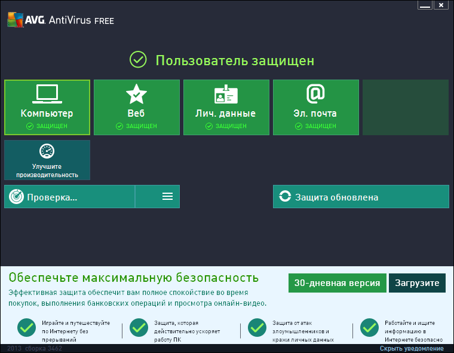Open the Эл. почта tile
454x353 pixels.
316,107
